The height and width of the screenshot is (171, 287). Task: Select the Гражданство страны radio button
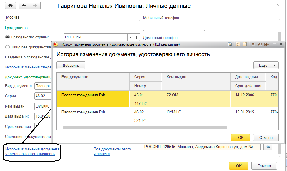7,37
